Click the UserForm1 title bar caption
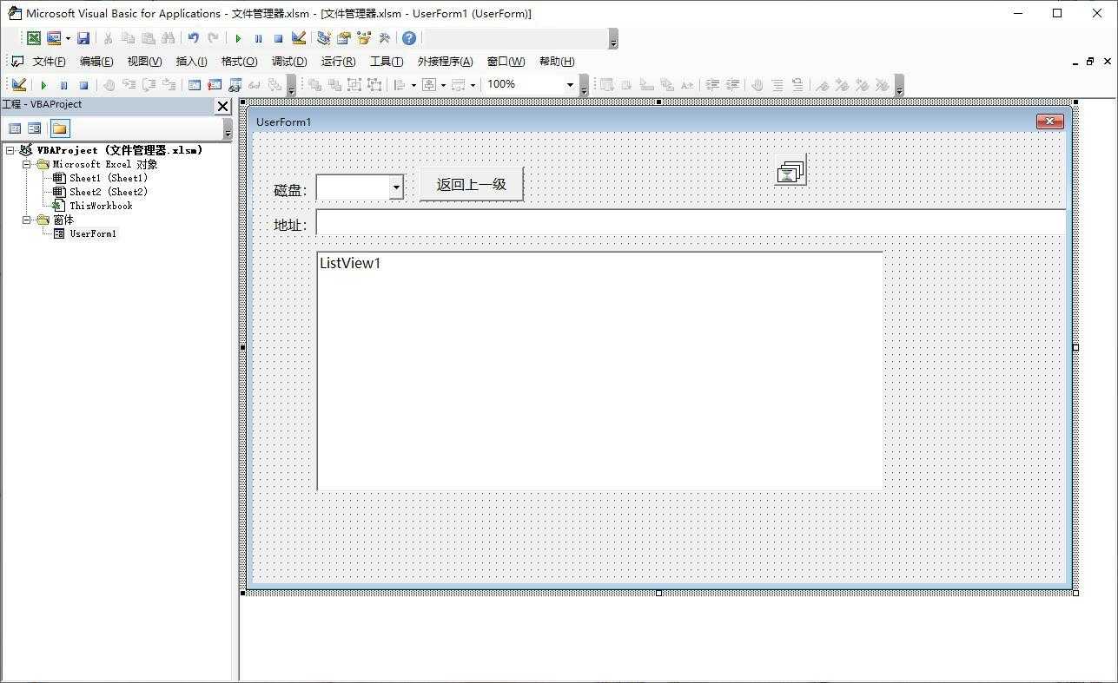1118x683 pixels. pyautogui.click(x=283, y=122)
